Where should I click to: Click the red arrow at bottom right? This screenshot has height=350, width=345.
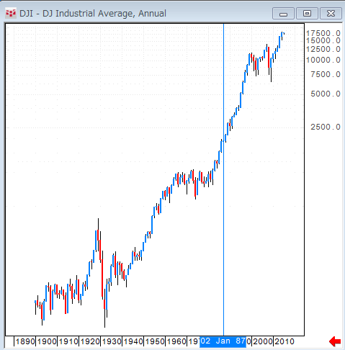coord(335,341)
